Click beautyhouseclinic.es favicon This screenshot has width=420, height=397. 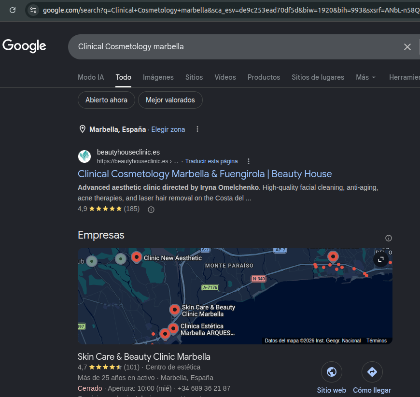coord(84,156)
